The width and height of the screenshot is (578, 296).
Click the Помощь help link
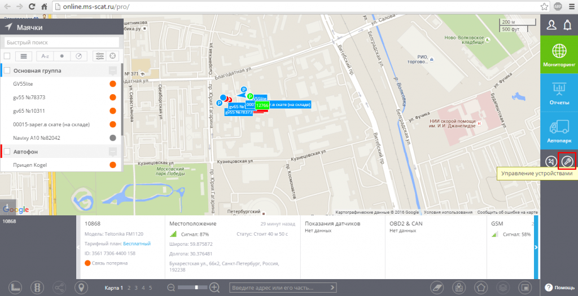coord(559,288)
